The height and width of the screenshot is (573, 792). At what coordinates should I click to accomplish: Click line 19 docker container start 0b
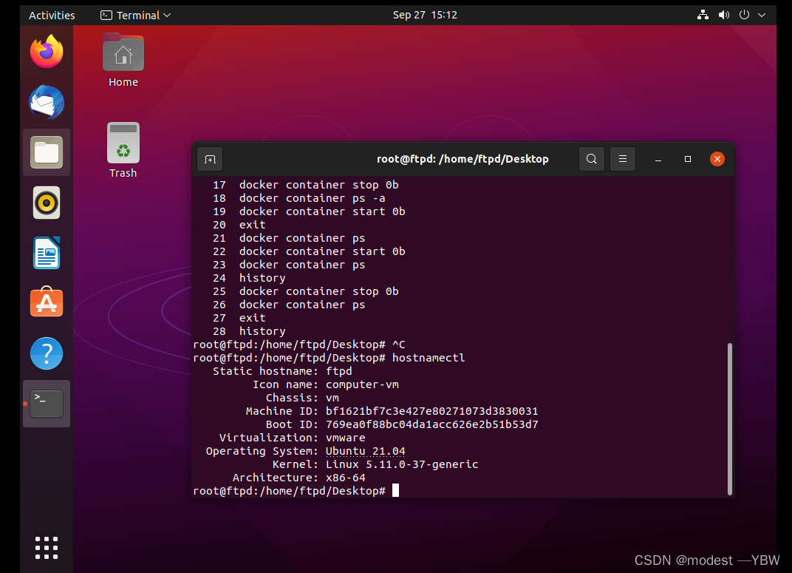tap(309, 211)
